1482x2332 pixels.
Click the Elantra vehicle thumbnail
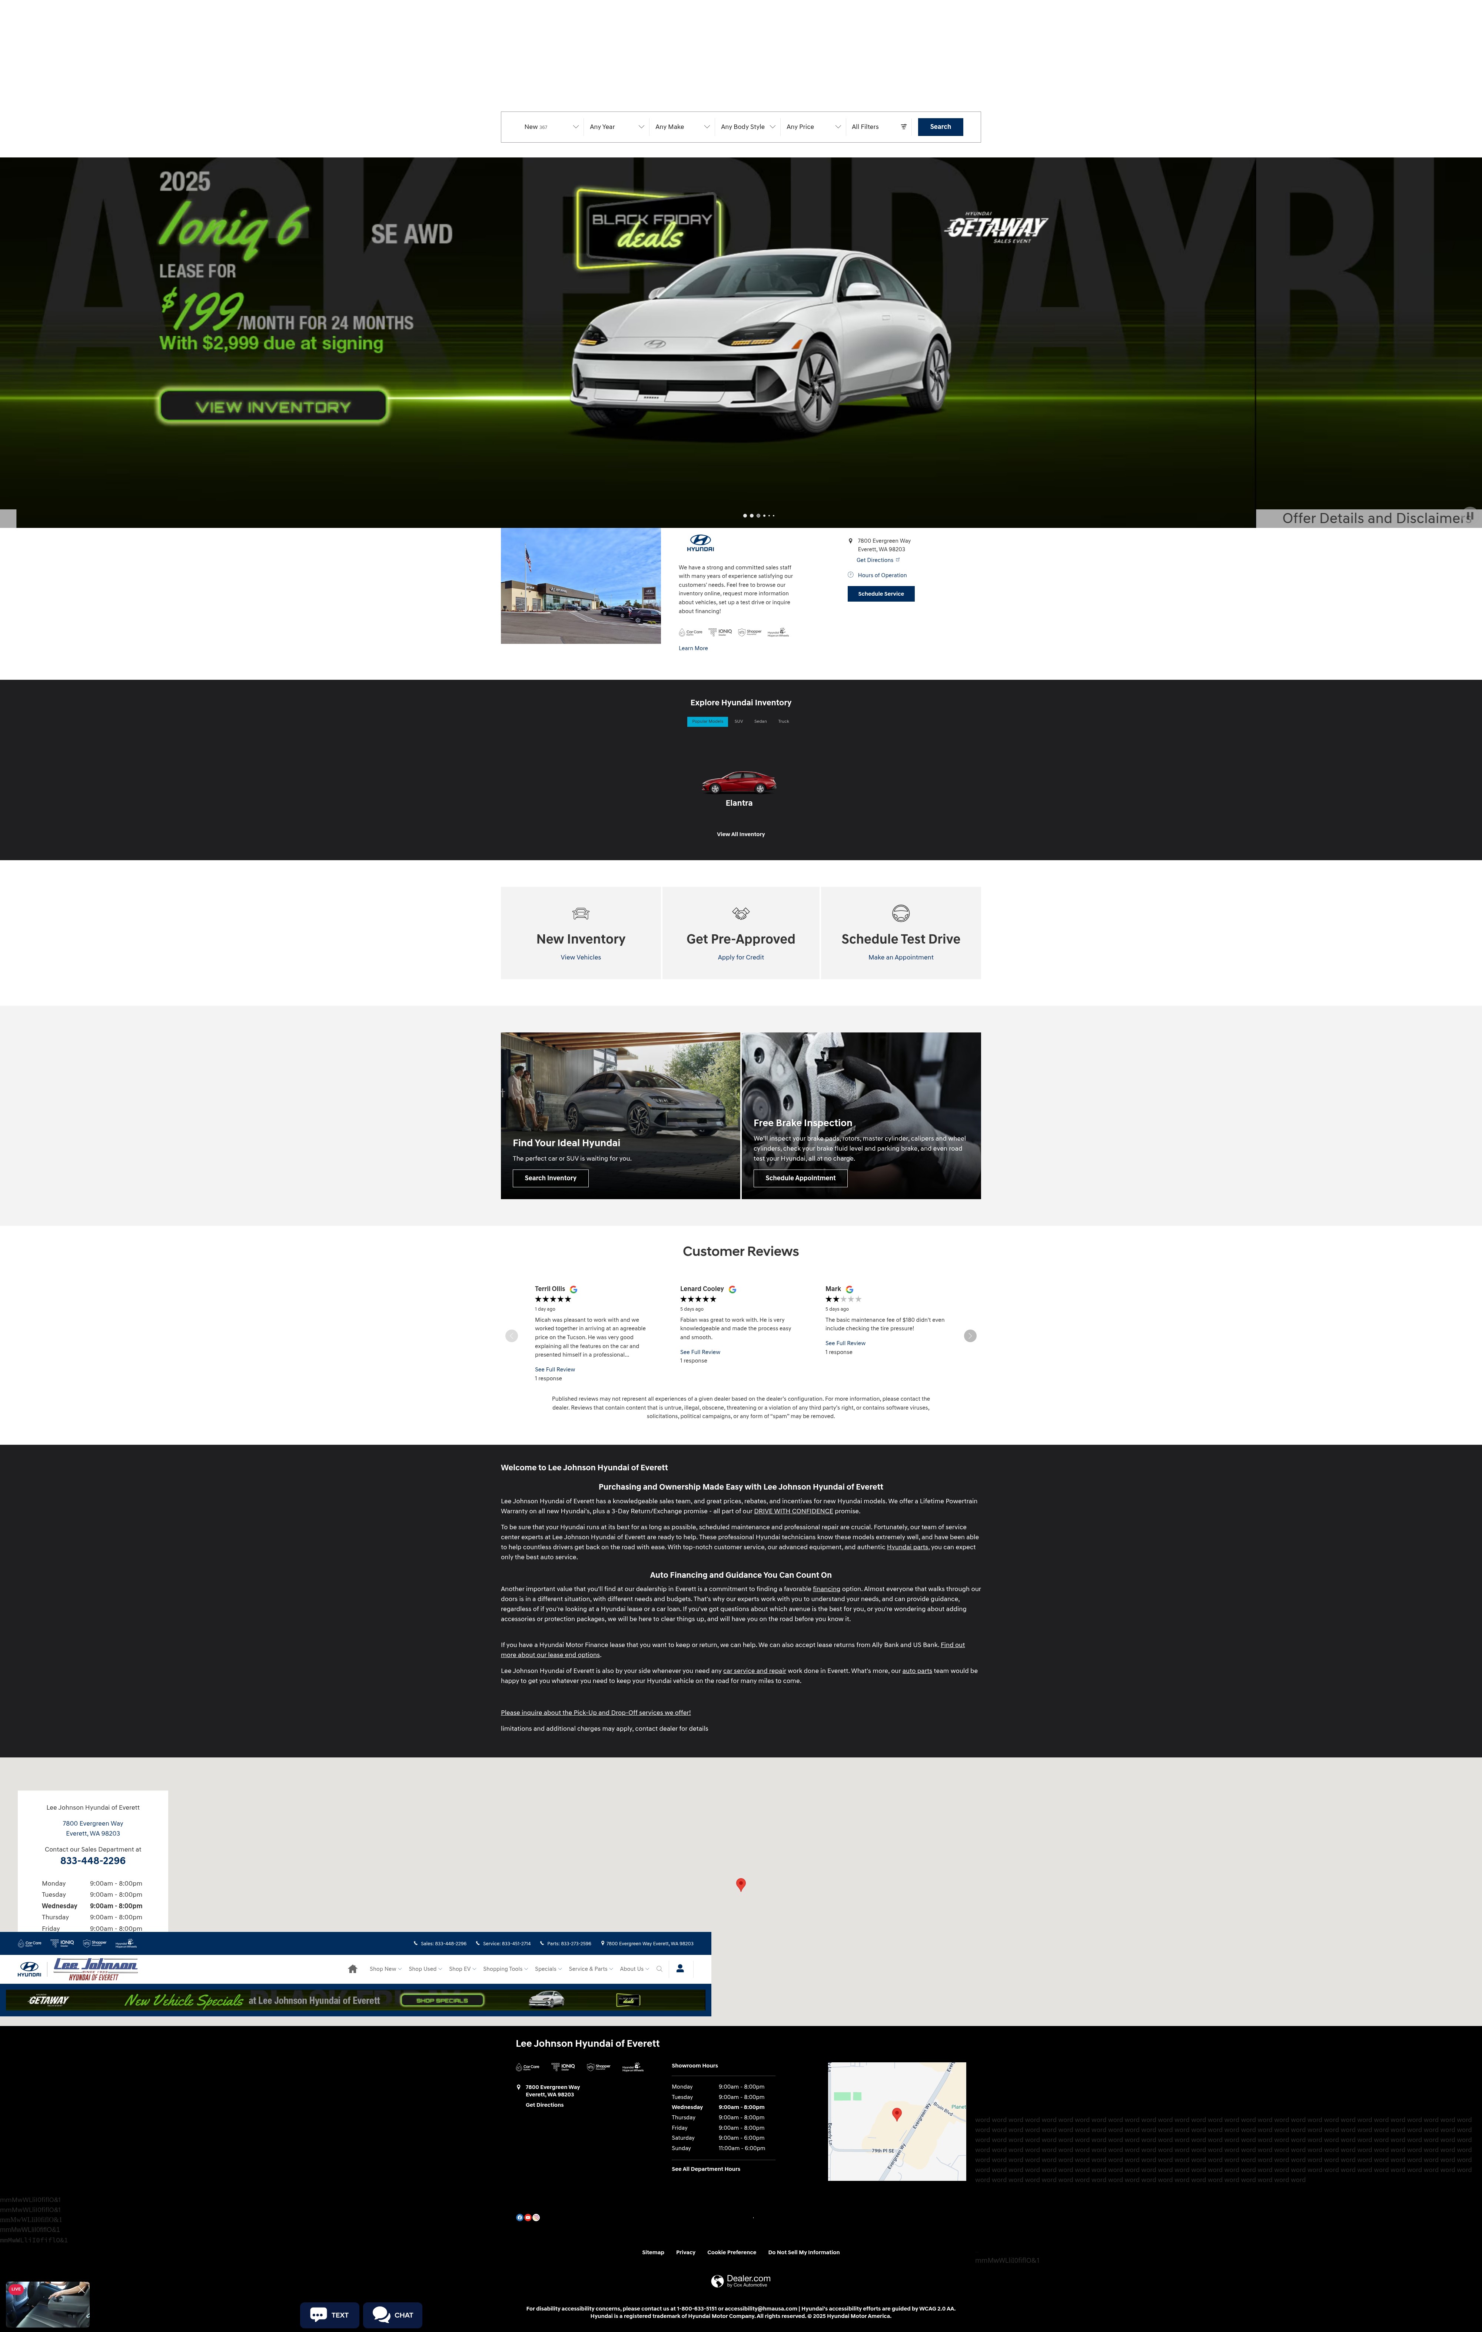click(x=739, y=782)
